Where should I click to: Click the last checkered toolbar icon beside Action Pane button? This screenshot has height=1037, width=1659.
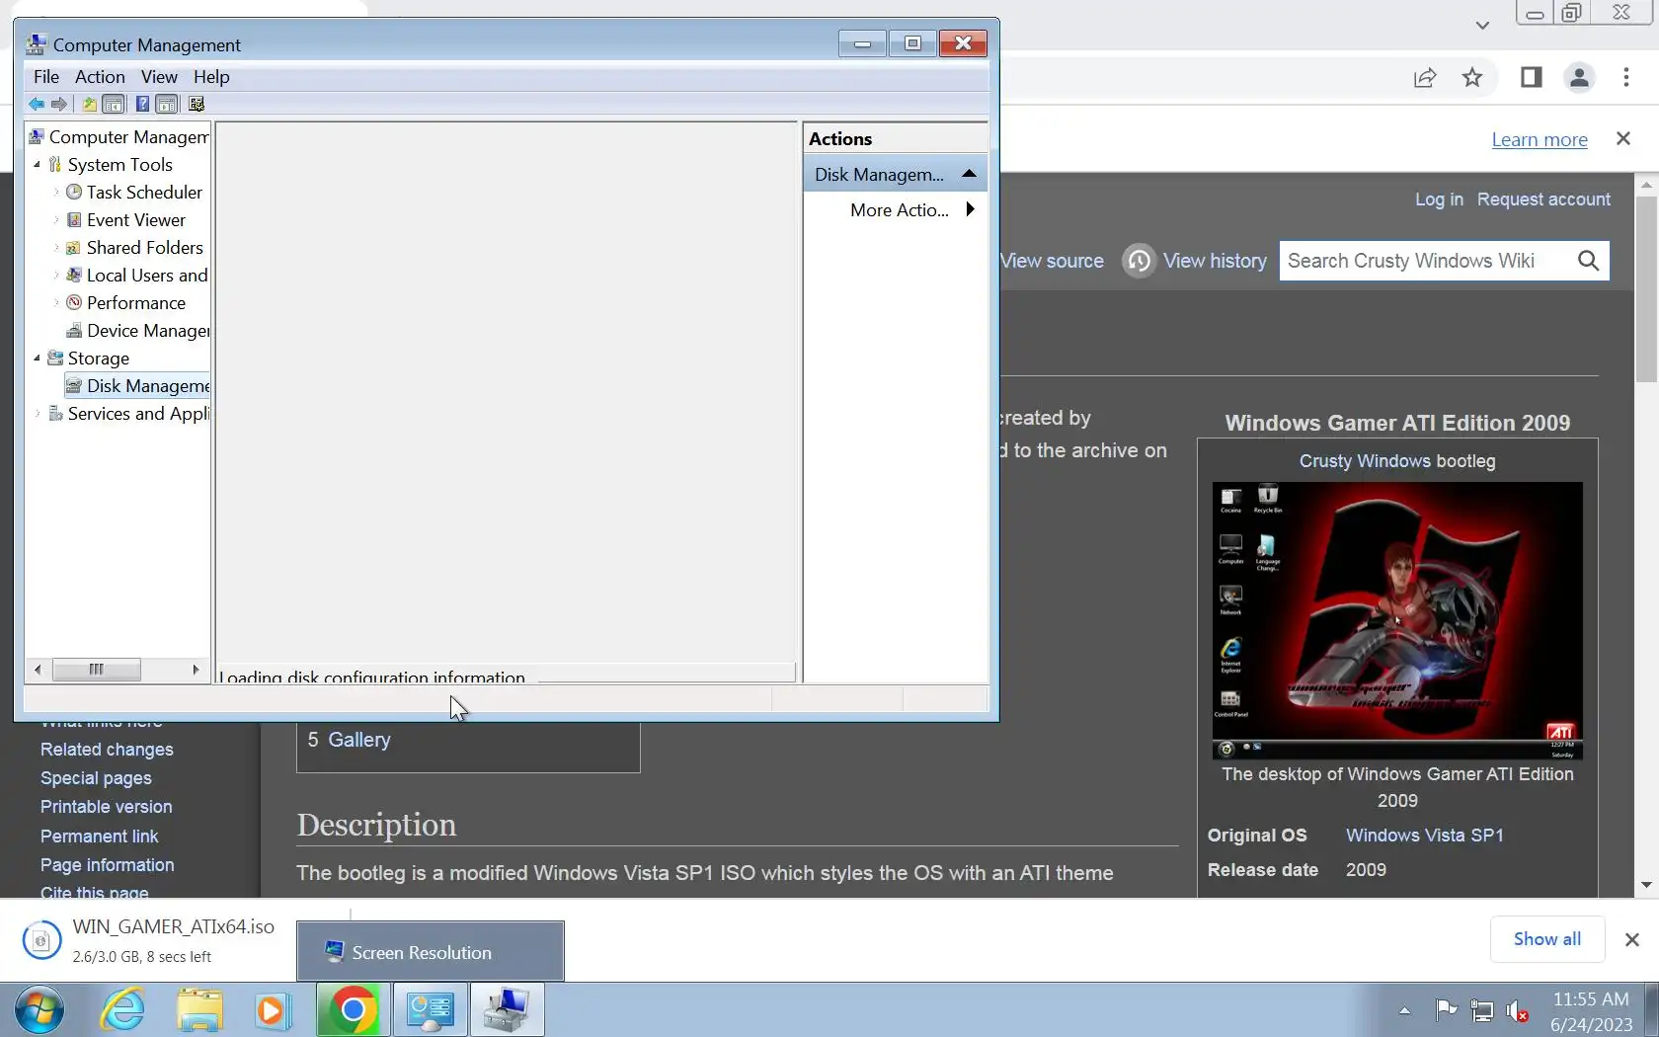[x=197, y=104]
